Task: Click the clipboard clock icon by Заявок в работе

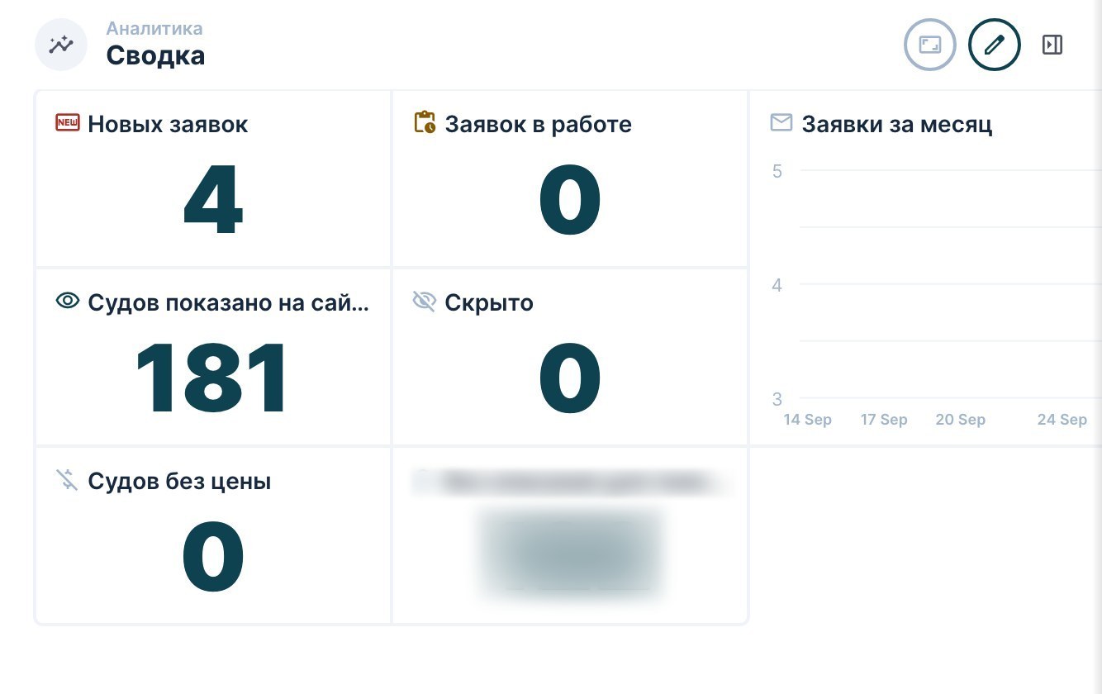Action: (425, 122)
